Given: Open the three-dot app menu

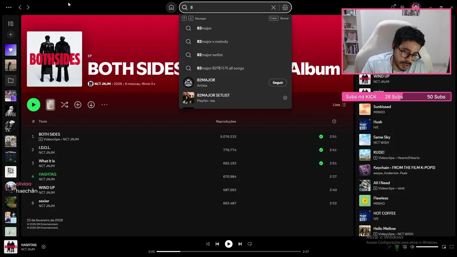Looking at the screenshot, I should [x=9, y=7].
